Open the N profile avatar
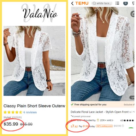Viewport: 136px width, 136px height. [125, 3]
